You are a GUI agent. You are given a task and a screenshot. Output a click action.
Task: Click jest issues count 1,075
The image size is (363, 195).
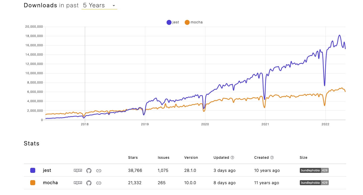pyautogui.click(x=163, y=170)
